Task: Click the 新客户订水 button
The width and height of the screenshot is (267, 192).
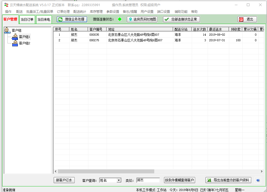Action: pyautogui.click(x=64, y=180)
